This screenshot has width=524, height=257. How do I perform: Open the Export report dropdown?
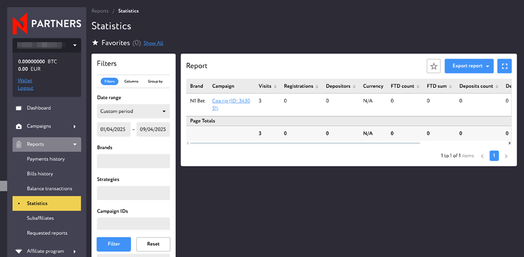click(469, 66)
